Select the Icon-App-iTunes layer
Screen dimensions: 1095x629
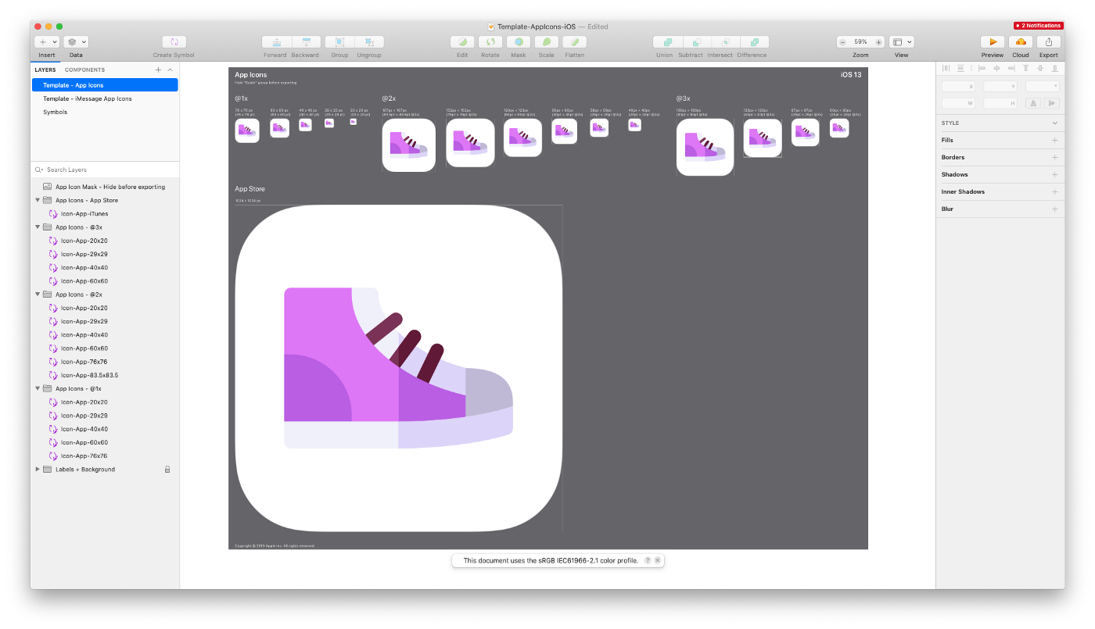click(105, 213)
